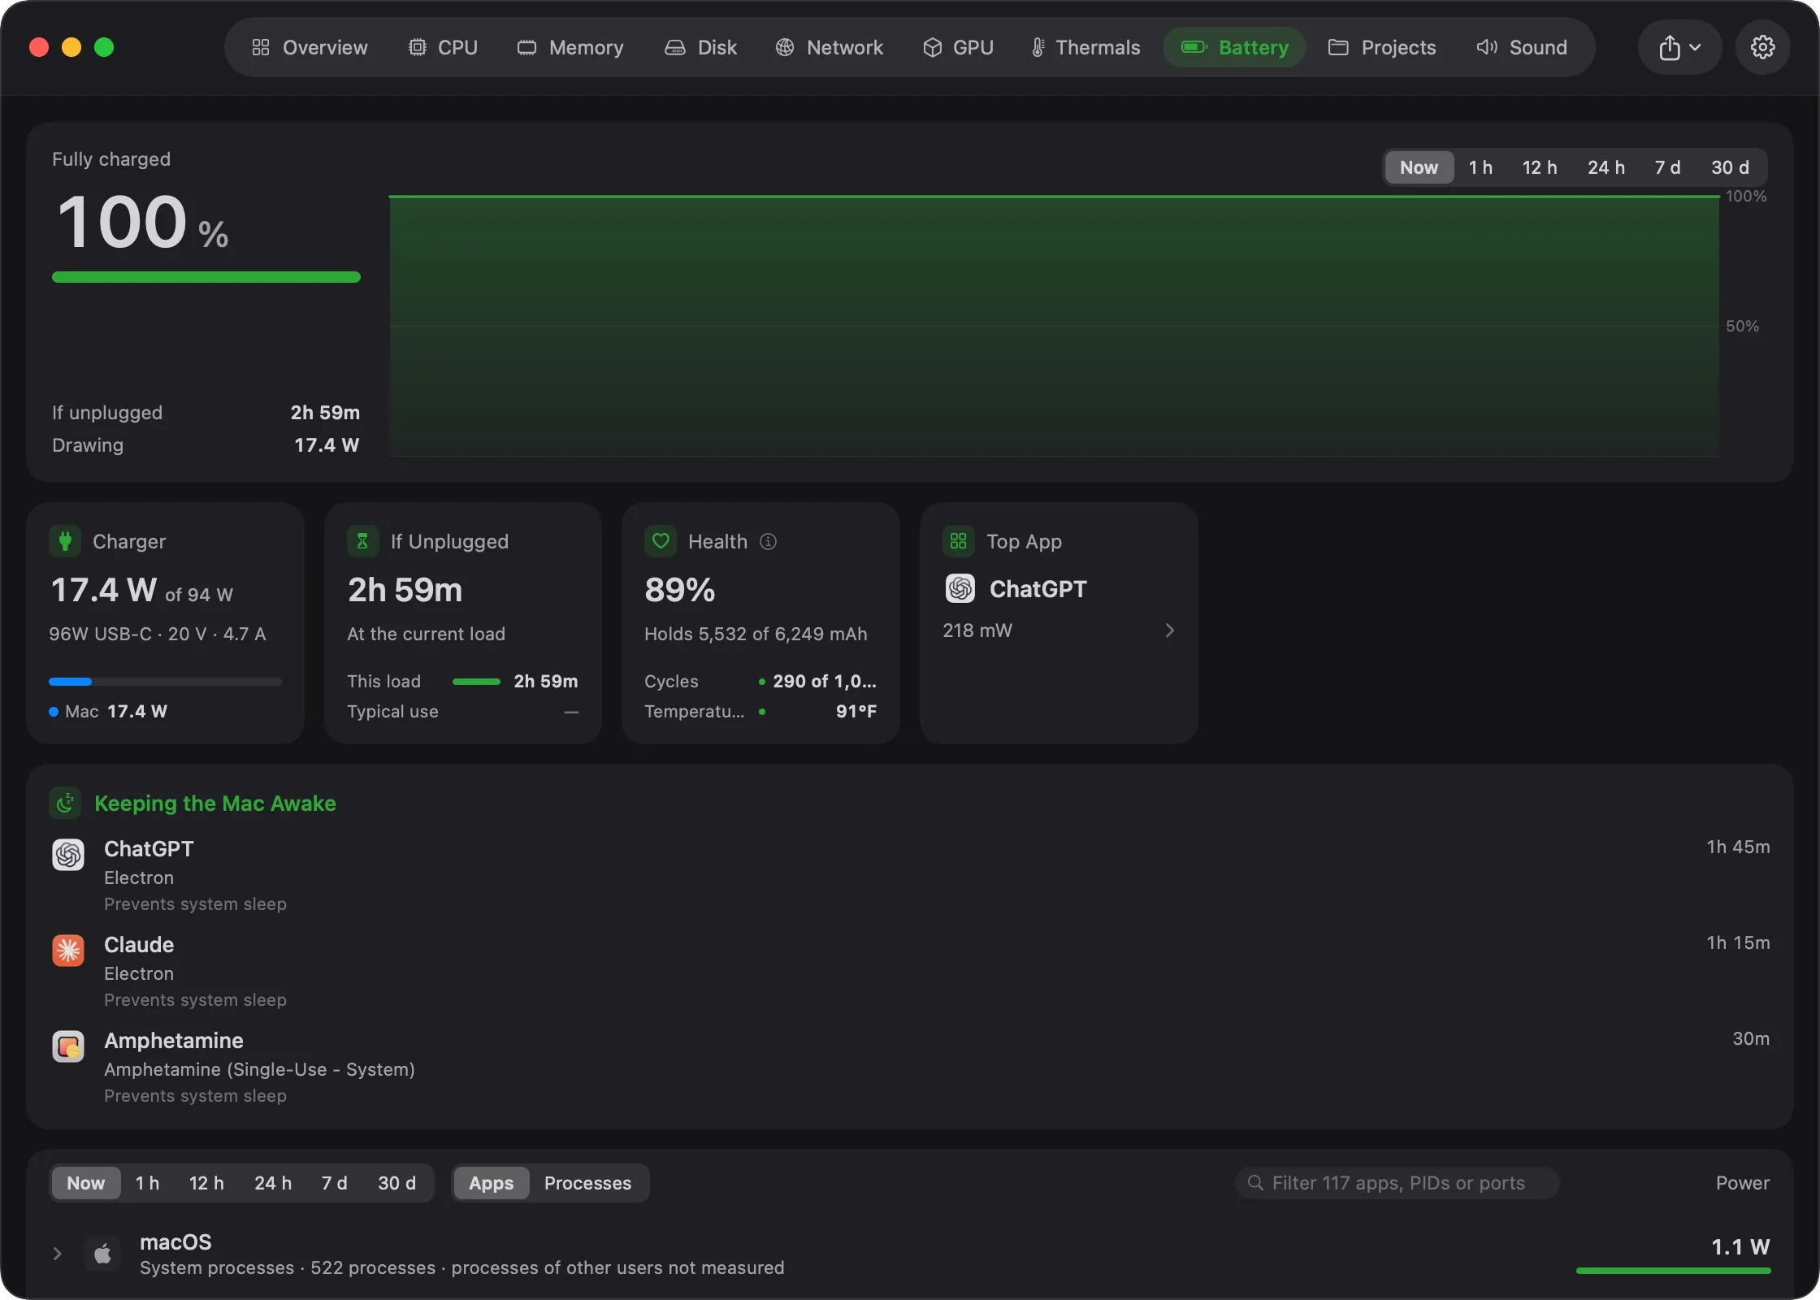The image size is (1820, 1300).
Task: Open the Memory tab
Action: click(570, 47)
